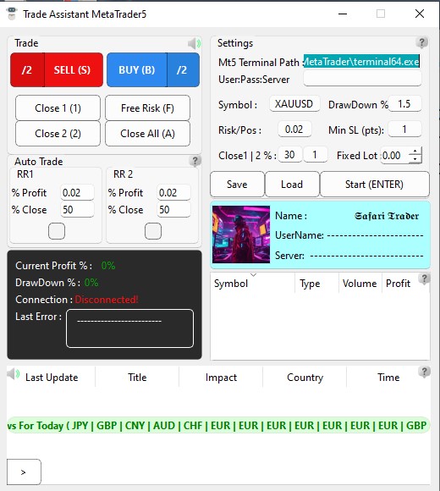The image size is (440, 491).
Task: Click the positions table help icon
Action: click(x=425, y=279)
